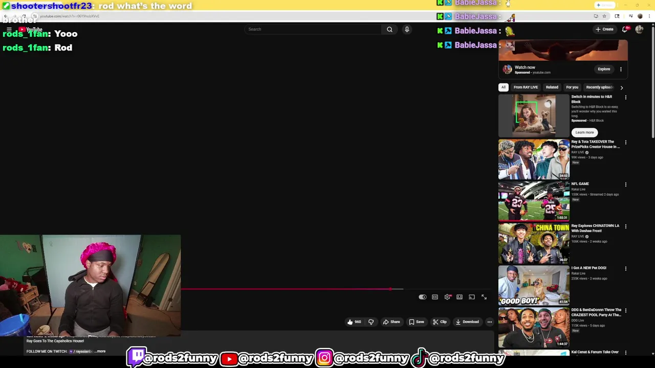655x368 pixels.
Task: Open options for Kai Cenat & Fanum video
Action: 625,353
